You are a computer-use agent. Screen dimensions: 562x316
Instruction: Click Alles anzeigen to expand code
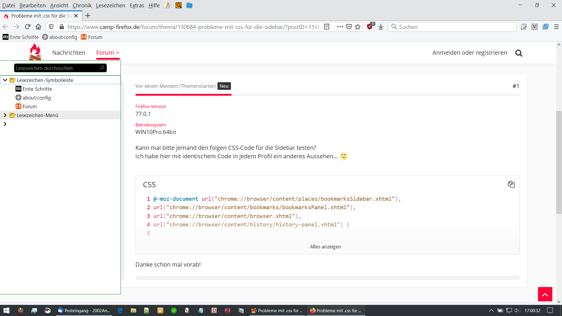click(x=325, y=247)
